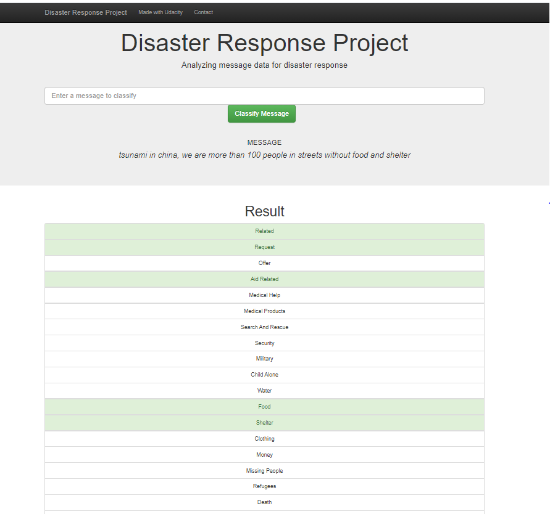Click the Search And Rescue row

click(264, 327)
